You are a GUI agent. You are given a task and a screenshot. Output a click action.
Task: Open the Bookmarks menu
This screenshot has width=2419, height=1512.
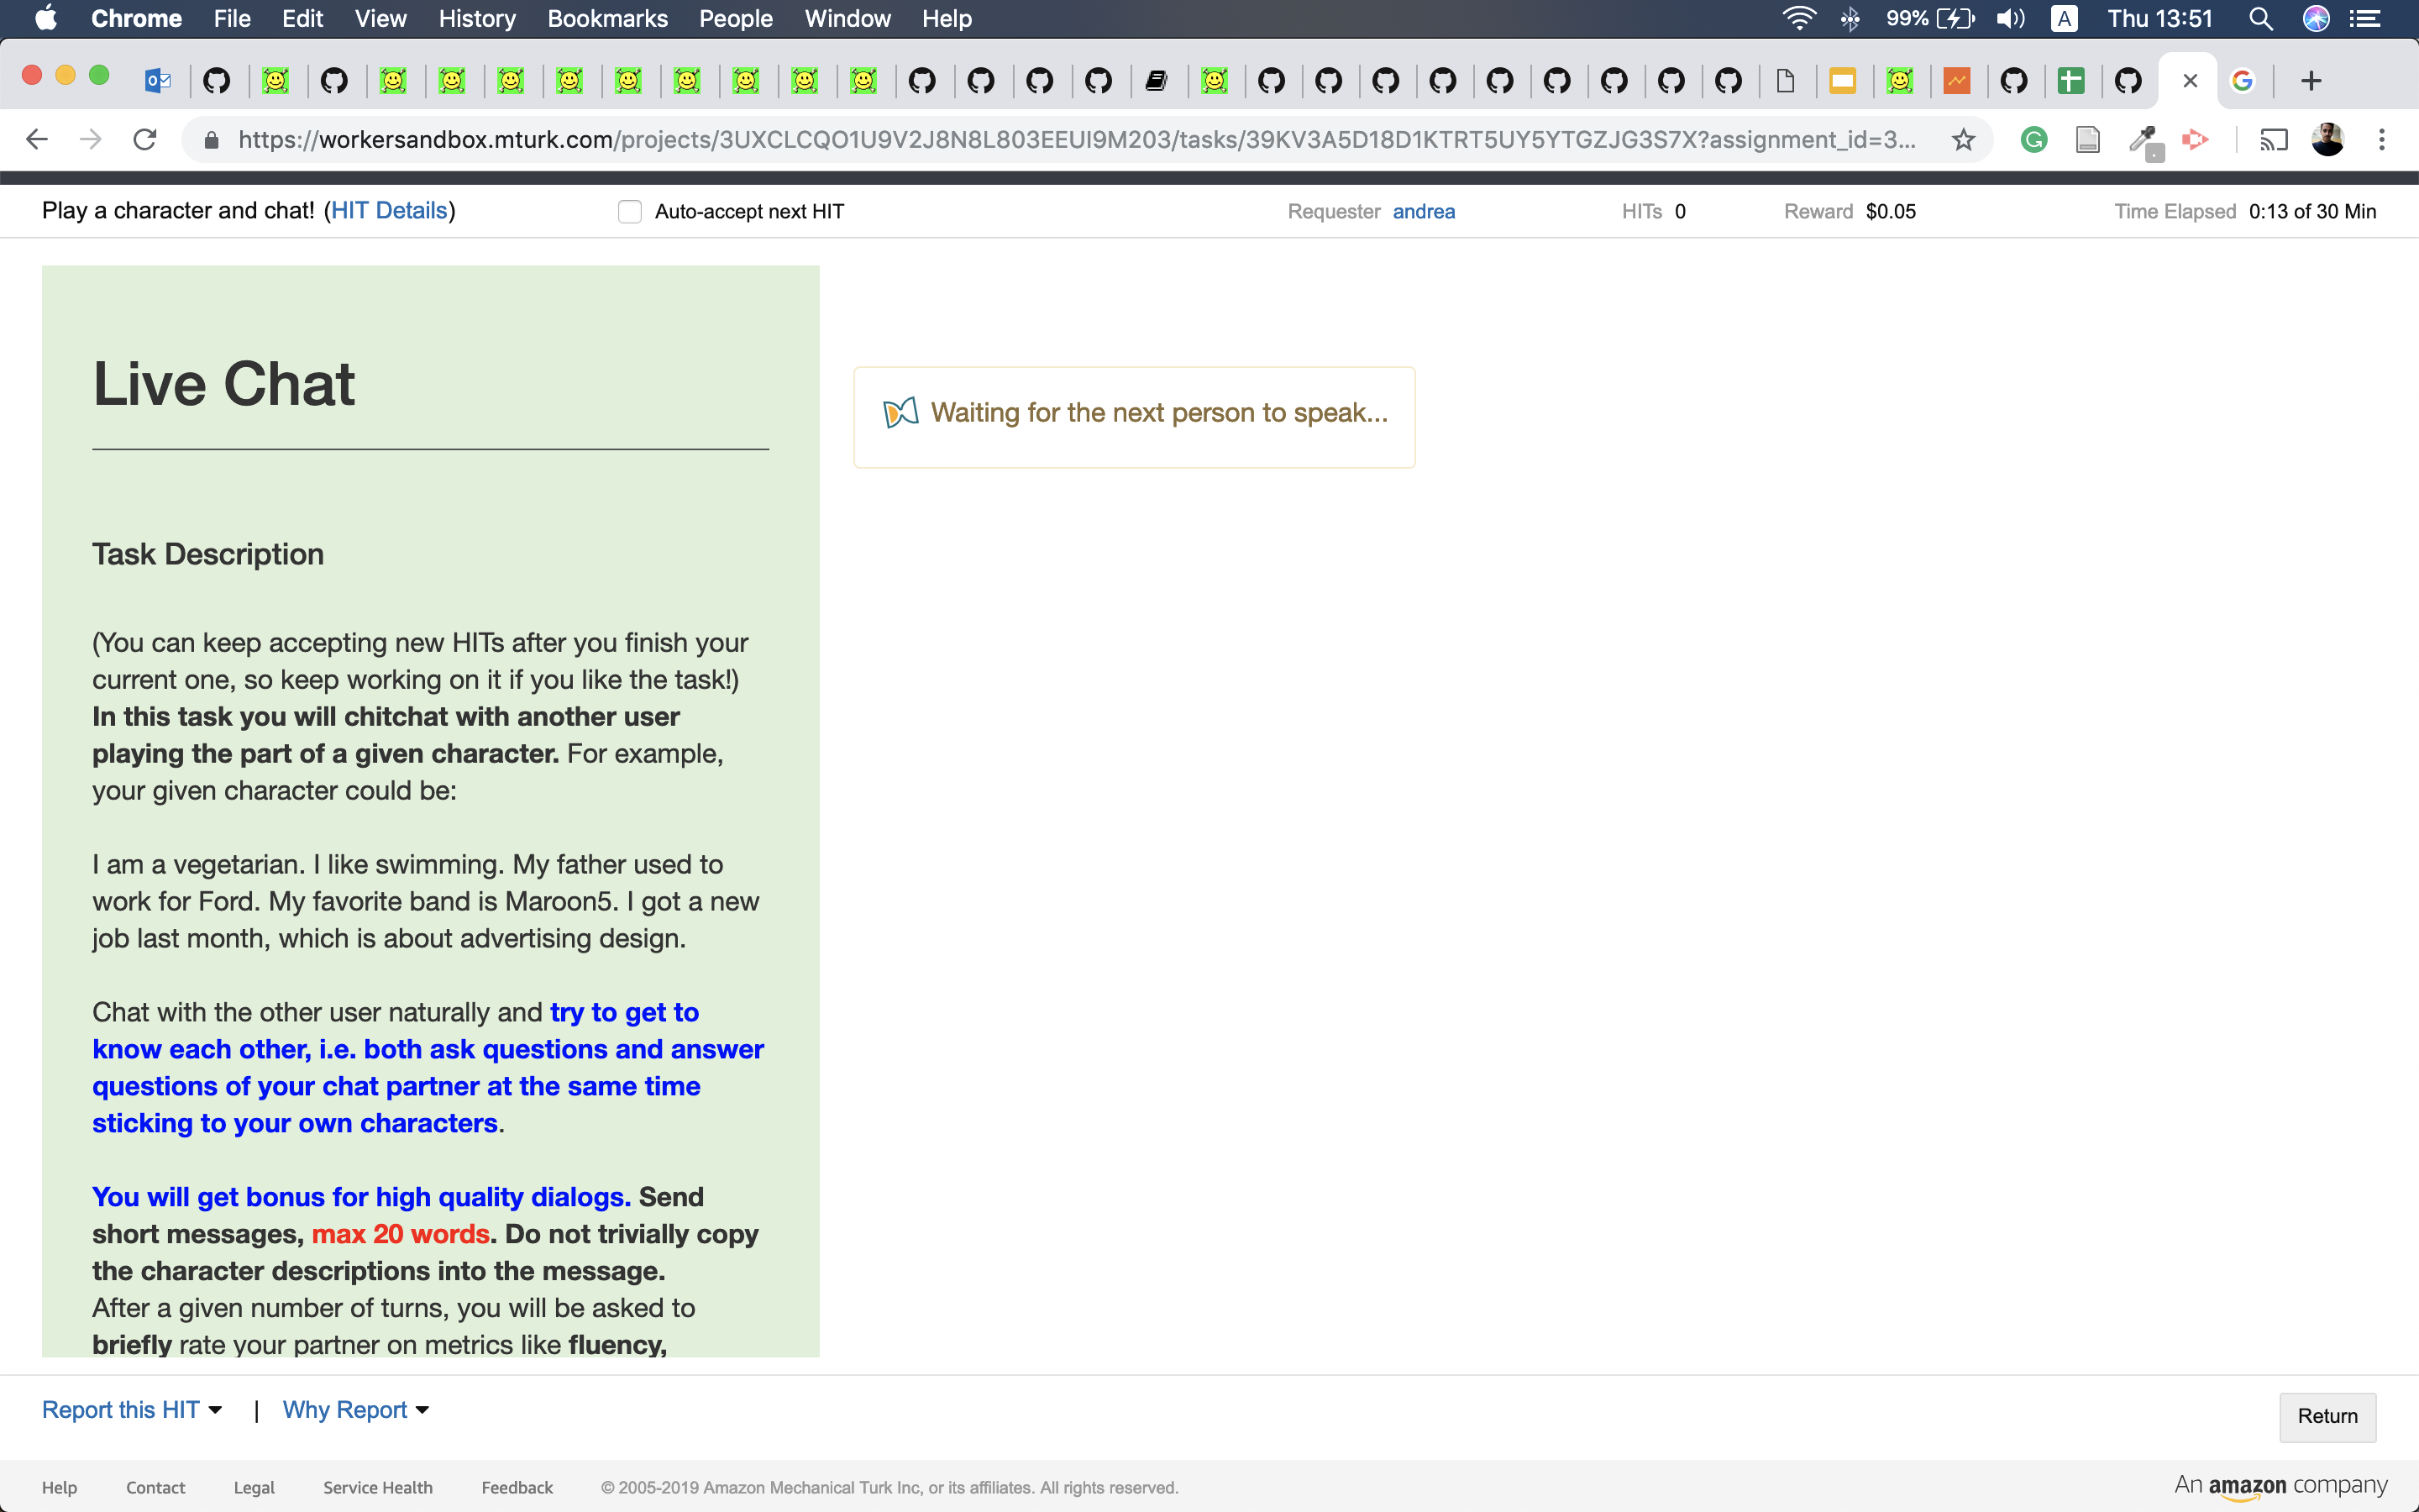606,18
